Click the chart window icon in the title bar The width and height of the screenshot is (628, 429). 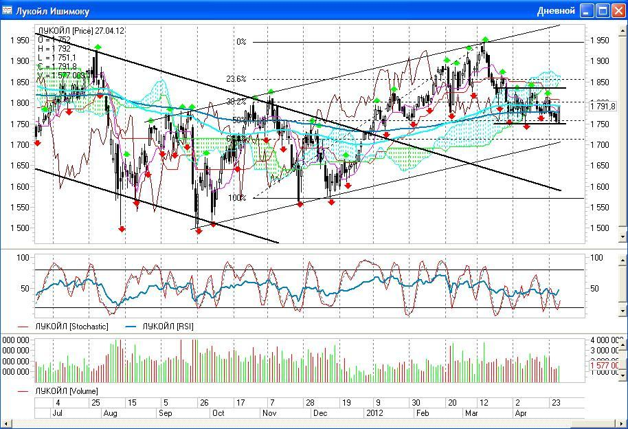(7, 10)
